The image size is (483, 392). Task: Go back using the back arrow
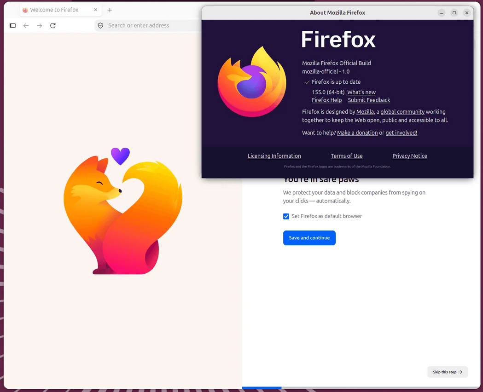coord(26,26)
